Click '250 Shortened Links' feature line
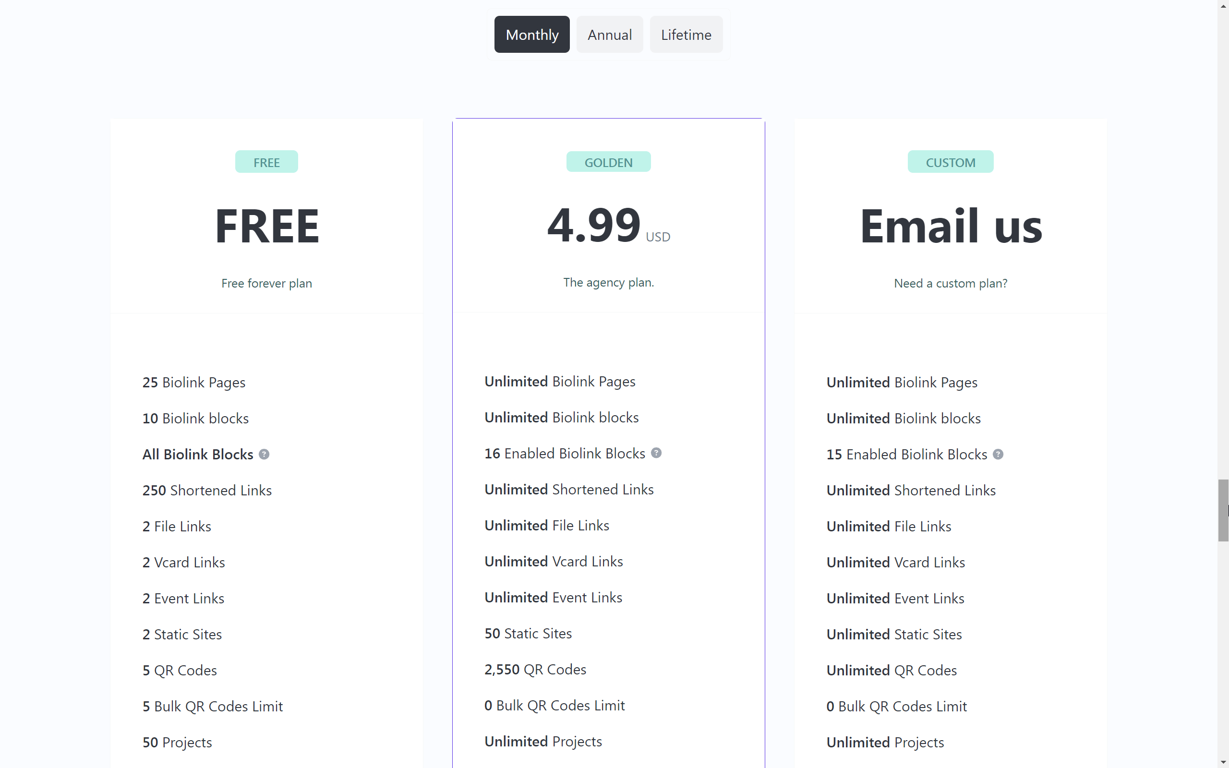Screen dimensions: 1229x768 [207, 490]
